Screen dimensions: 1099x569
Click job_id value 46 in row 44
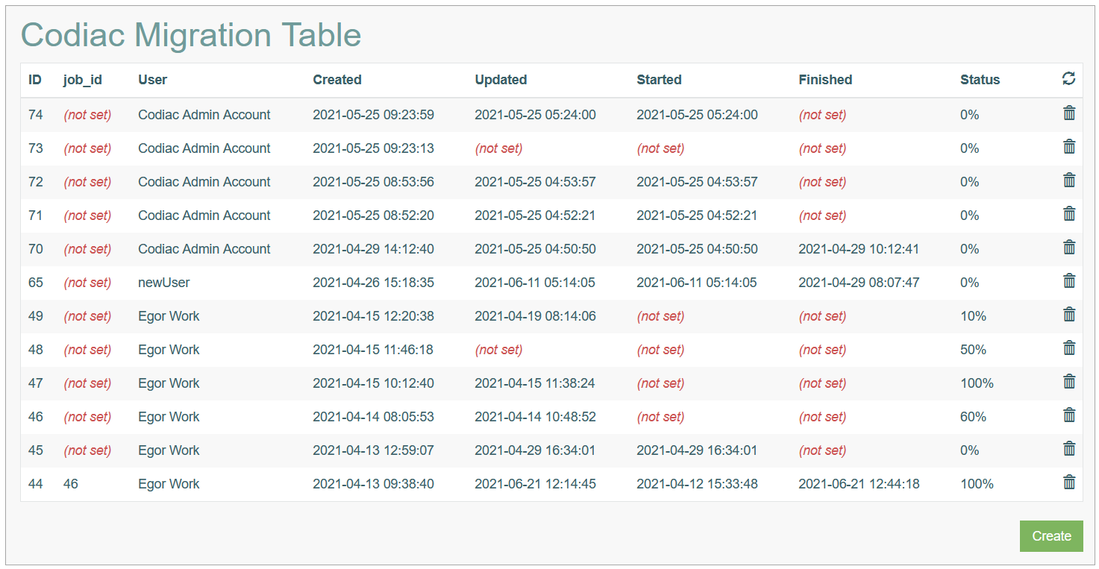pyautogui.click(x=71, y=484)
